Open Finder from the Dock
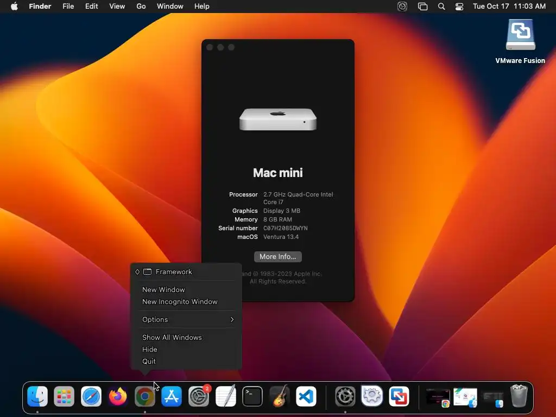This screenshot has width=556, height=417. pyautogui.click(x=37, y=396)
